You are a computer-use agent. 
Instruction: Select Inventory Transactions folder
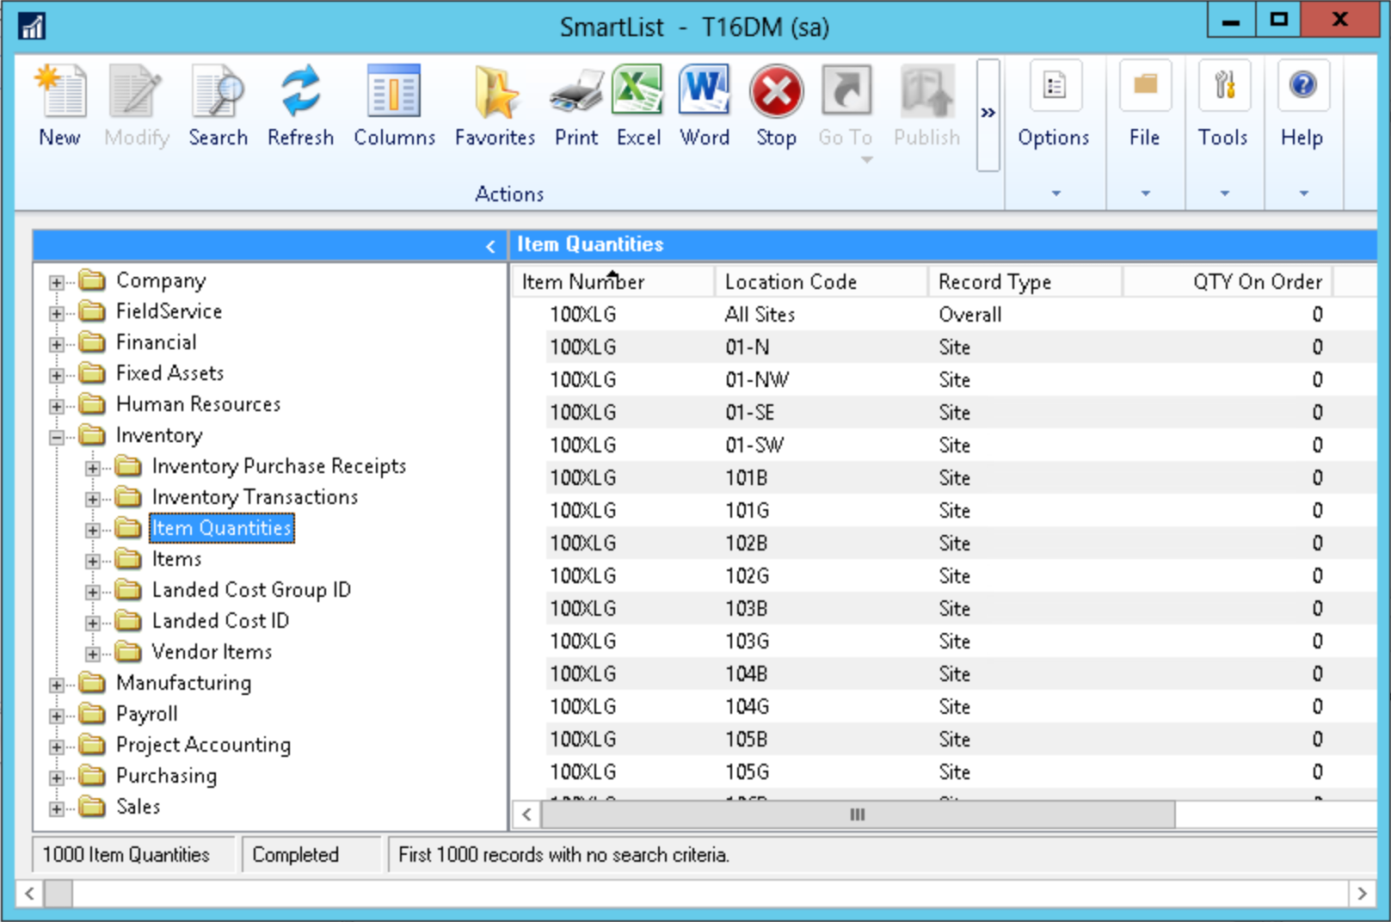coord(255,497)
